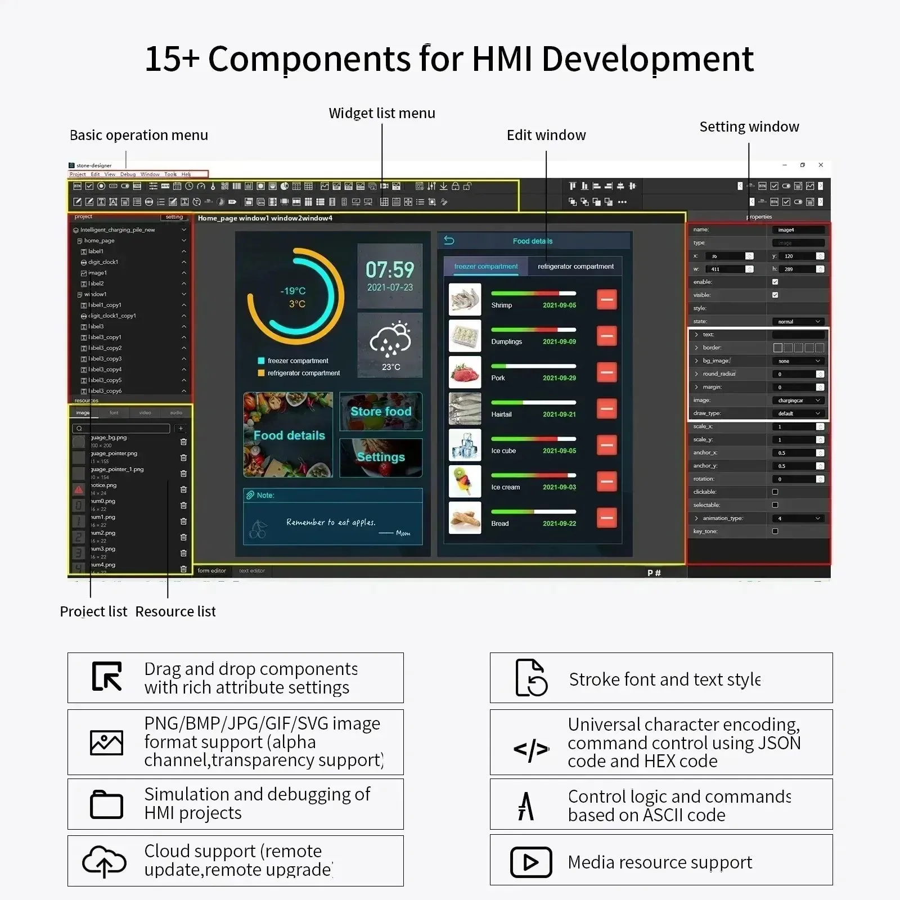
Task: Add a new image resource with plus icon
Action: (181, 429)
